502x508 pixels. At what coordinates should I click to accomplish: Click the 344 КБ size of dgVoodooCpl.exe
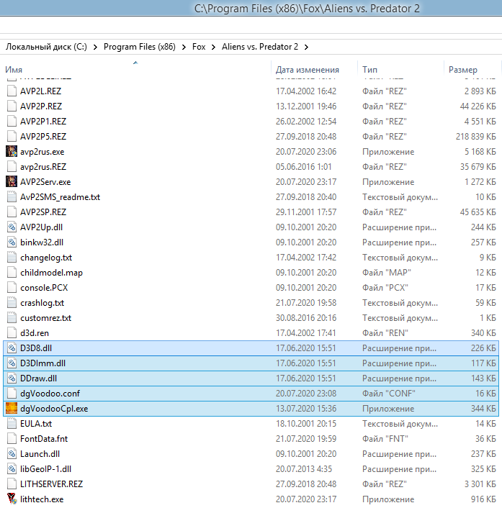tap(483, 409)
